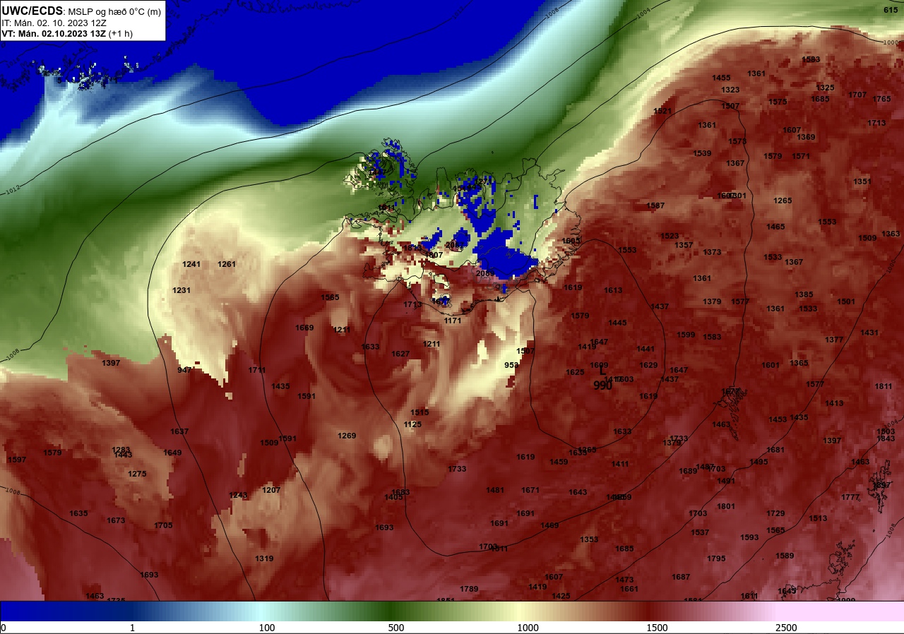Image resolution: width=904 pixels, height=634 pixels.
Task: Click the 947 height value
Action: click(185, 370)
